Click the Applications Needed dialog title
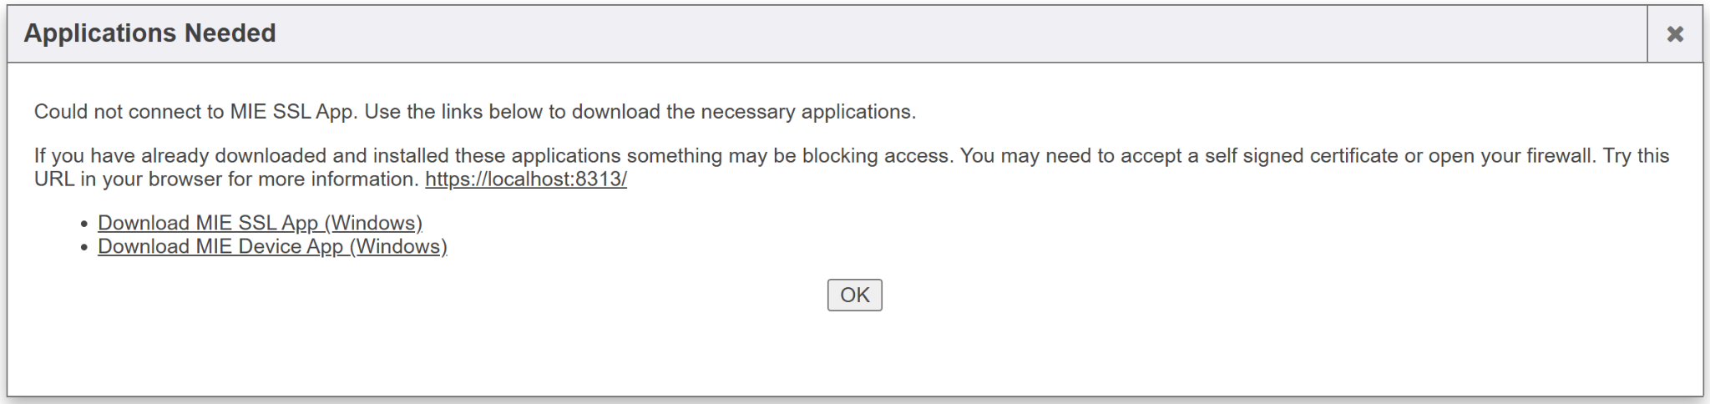Screen dimensions: 1710x404 click(x=149, y=33)
